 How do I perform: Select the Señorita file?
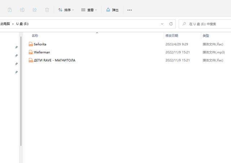[x=40, y=44]
